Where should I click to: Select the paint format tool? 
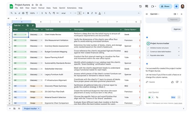tap(27, 13)
